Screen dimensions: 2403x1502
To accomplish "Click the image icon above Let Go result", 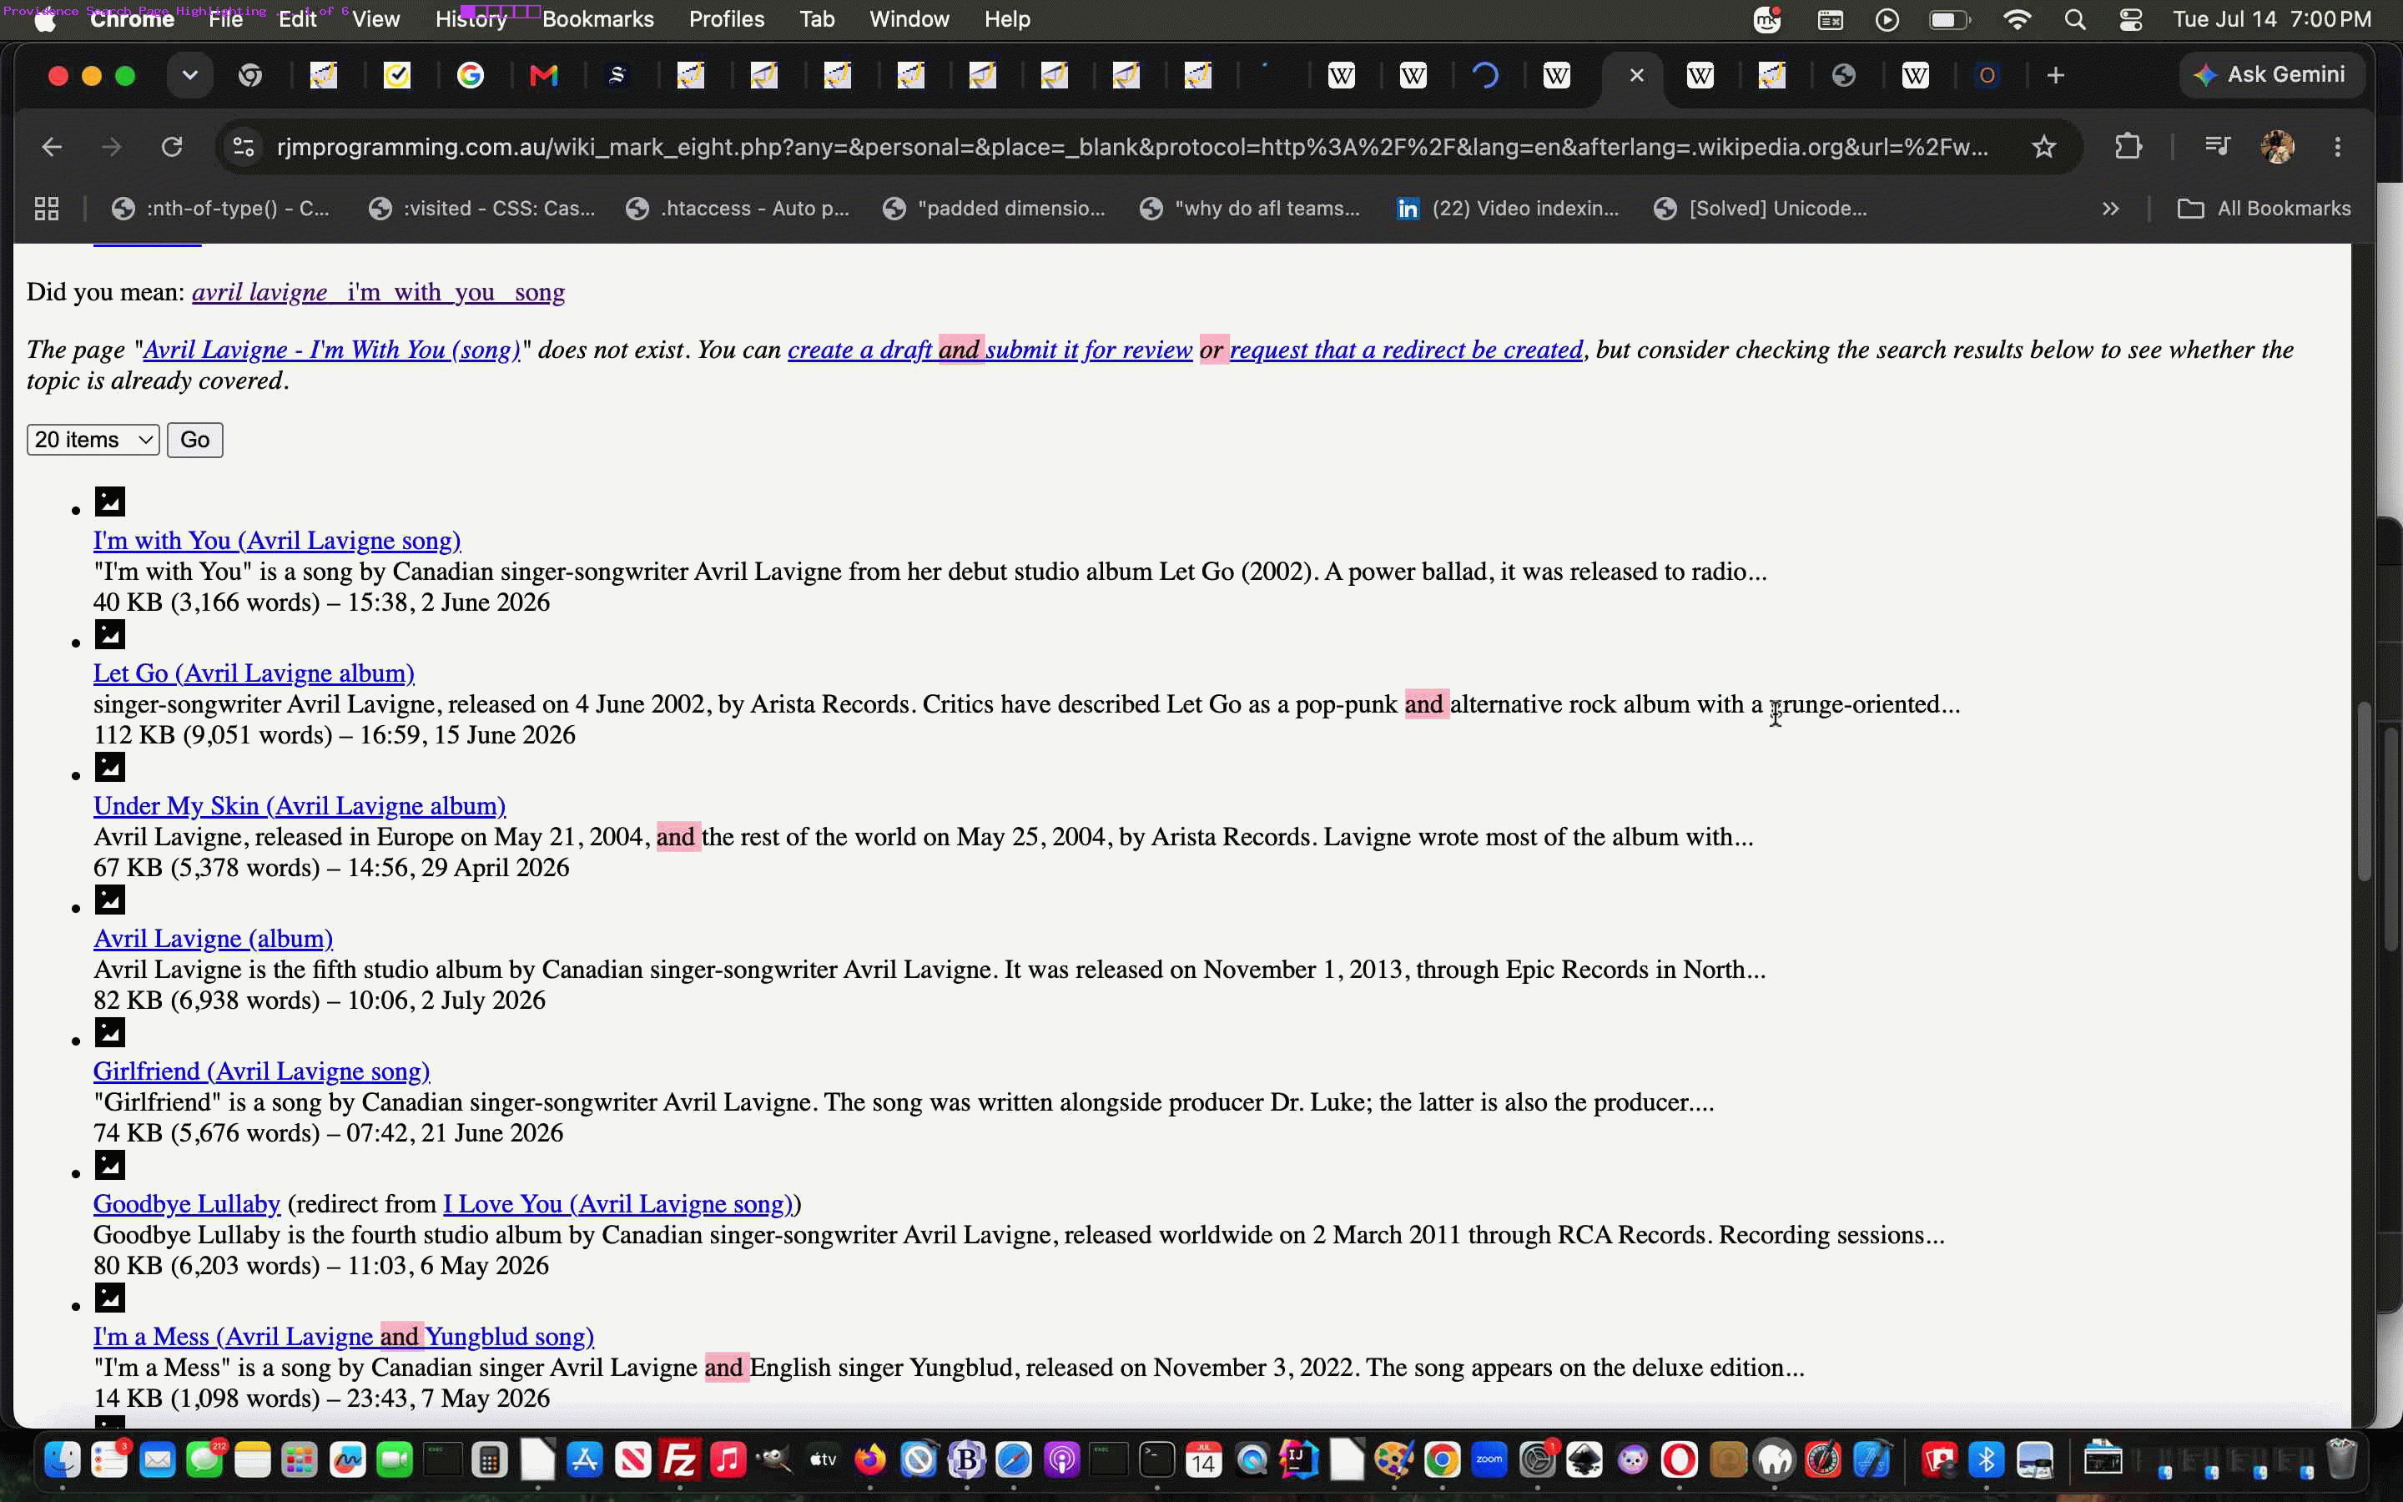I will pyautogui.click(x=110, y=634).
